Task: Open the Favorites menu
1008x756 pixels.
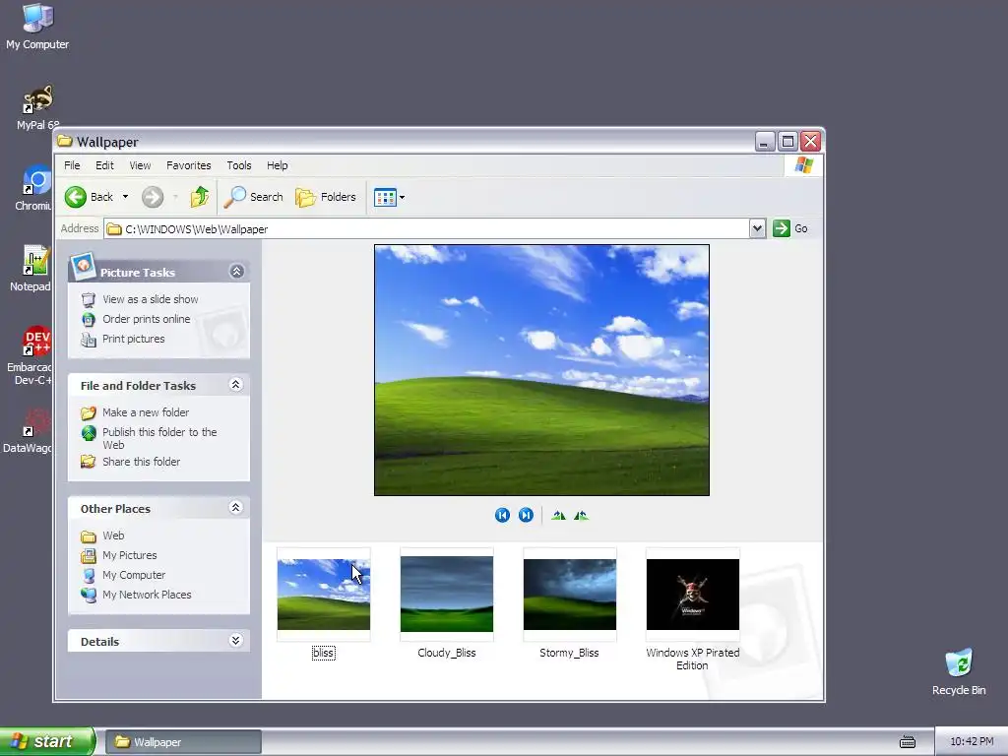Action: (188, 165)
